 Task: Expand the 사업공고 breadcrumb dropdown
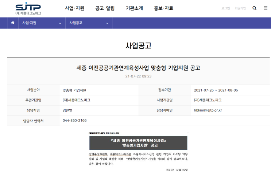tap(89, 23)
